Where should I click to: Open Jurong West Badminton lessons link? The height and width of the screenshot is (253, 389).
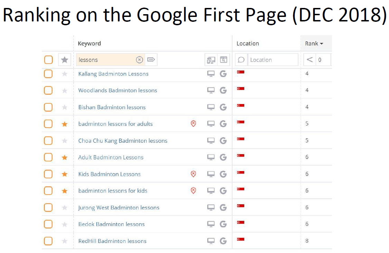[x=118, y=208]
